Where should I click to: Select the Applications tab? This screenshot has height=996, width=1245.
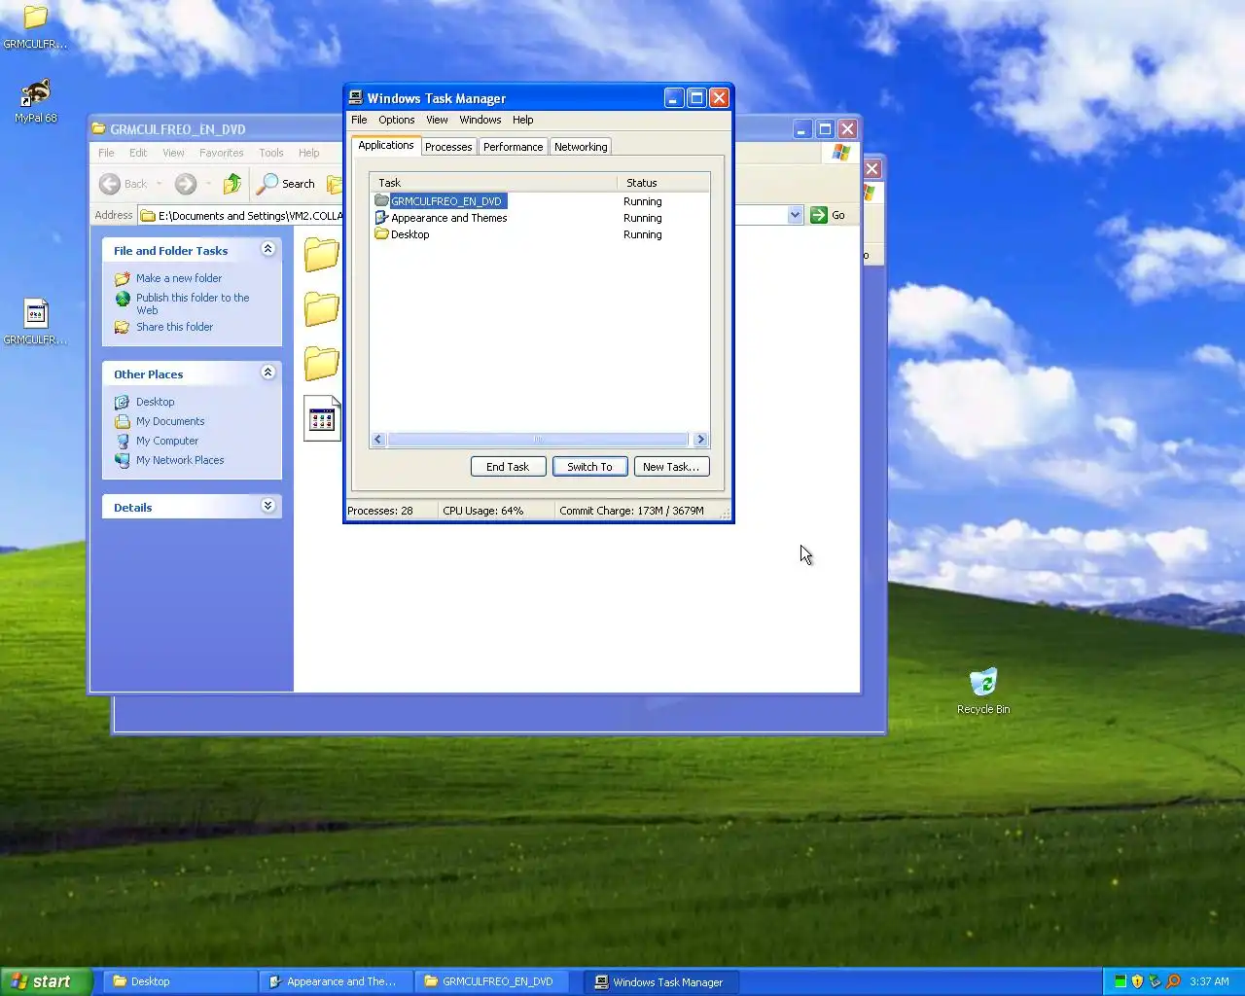coord(386,145)
